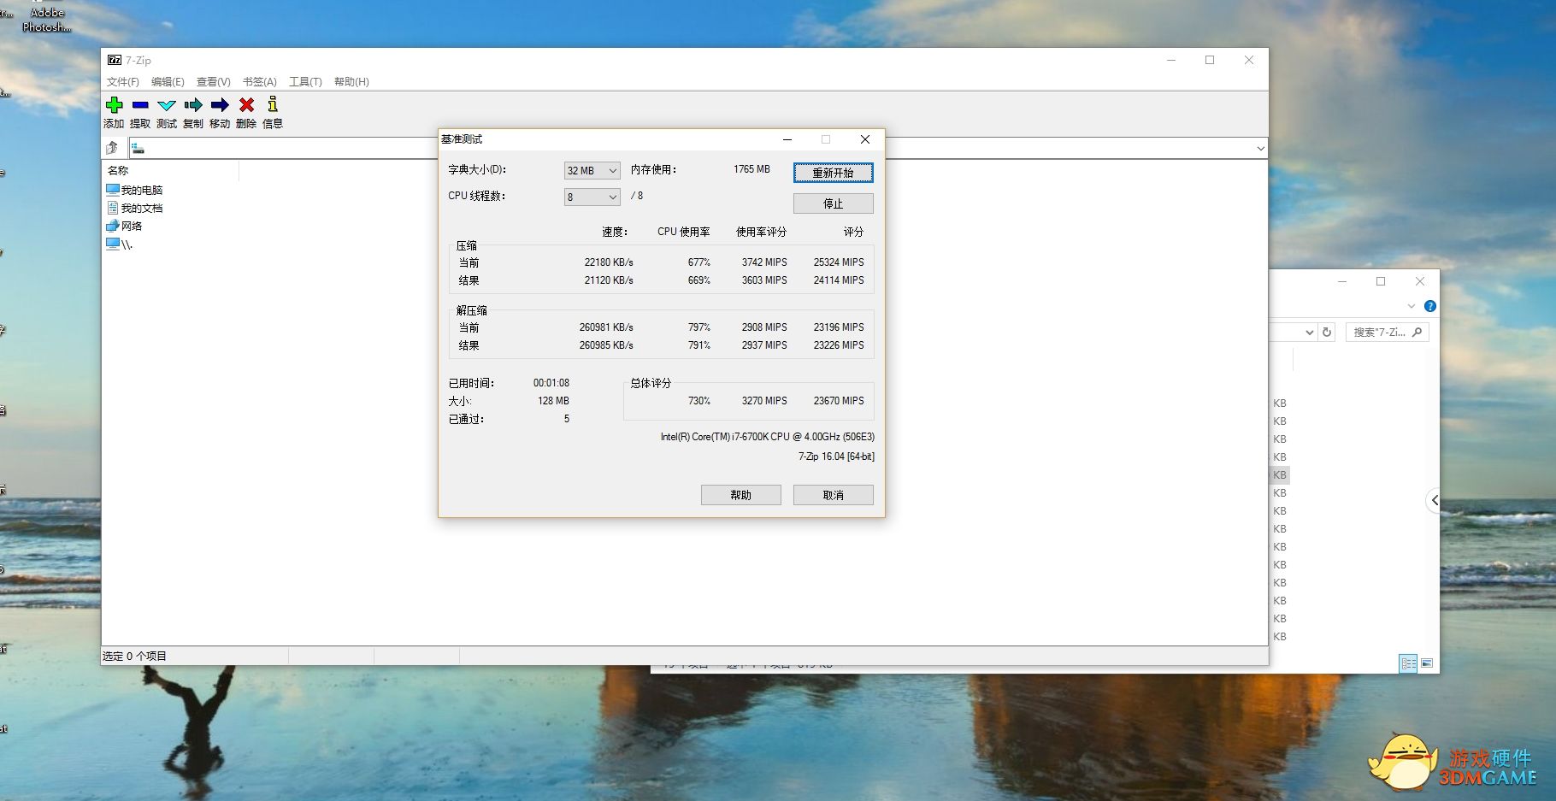Screen dimensions: 1556x801
Task: Open the 文件(F) menu
Action: [122, 82]
